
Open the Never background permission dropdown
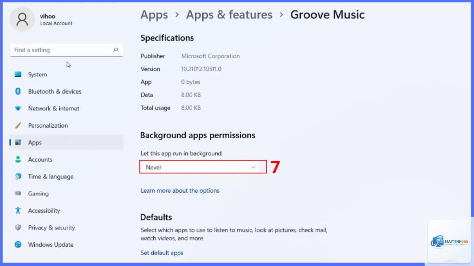point(203,167)
